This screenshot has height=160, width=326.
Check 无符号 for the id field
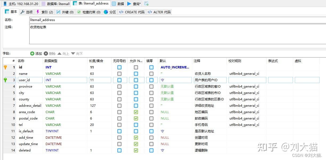click(119, 67)
